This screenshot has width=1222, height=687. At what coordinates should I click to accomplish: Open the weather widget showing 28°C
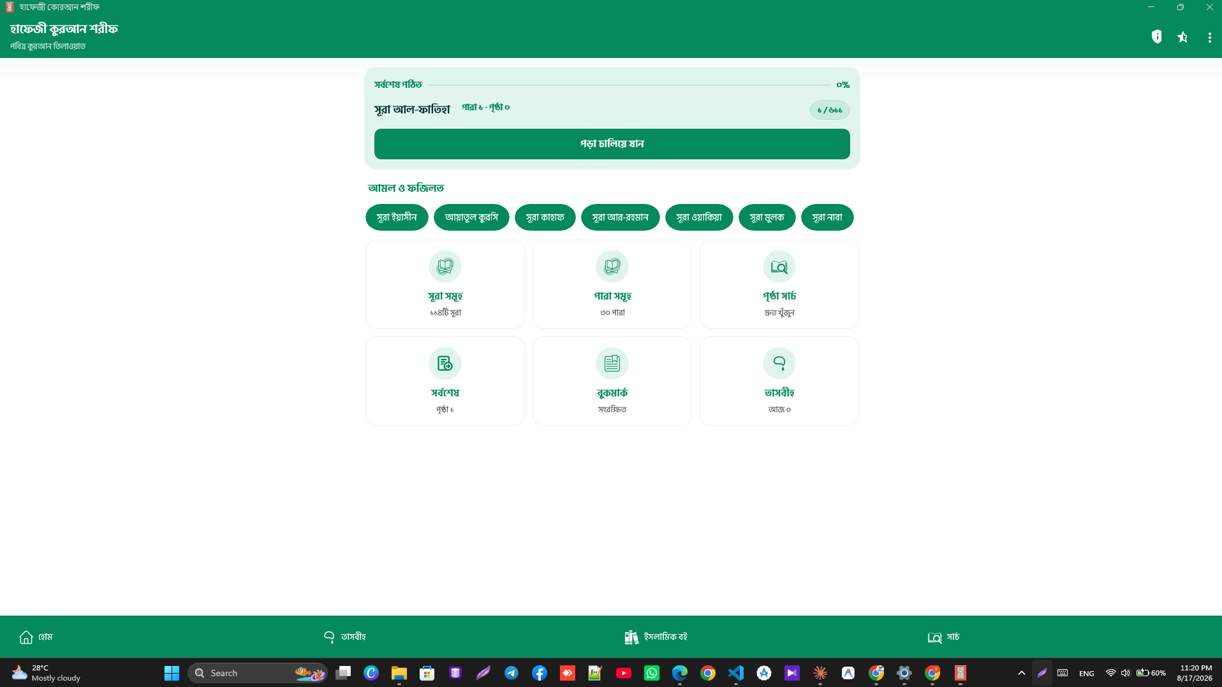[46, 673]
